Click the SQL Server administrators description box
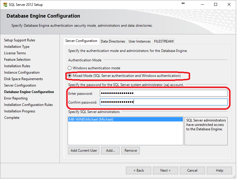Viewport: 237px width, 179px height. pyautogui.click(x=206, y=131)
